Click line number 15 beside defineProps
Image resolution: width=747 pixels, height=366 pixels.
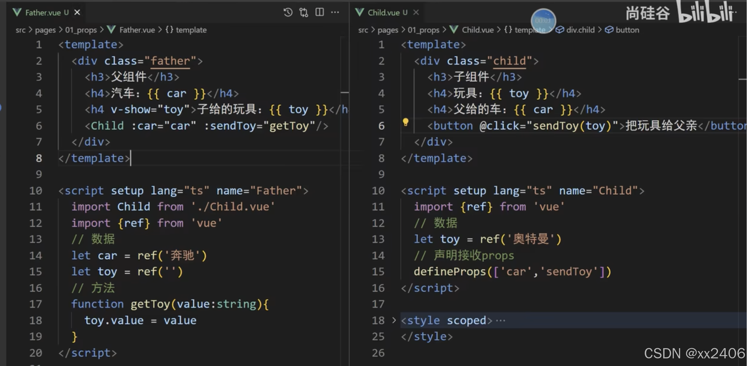[x=378, y=271]
